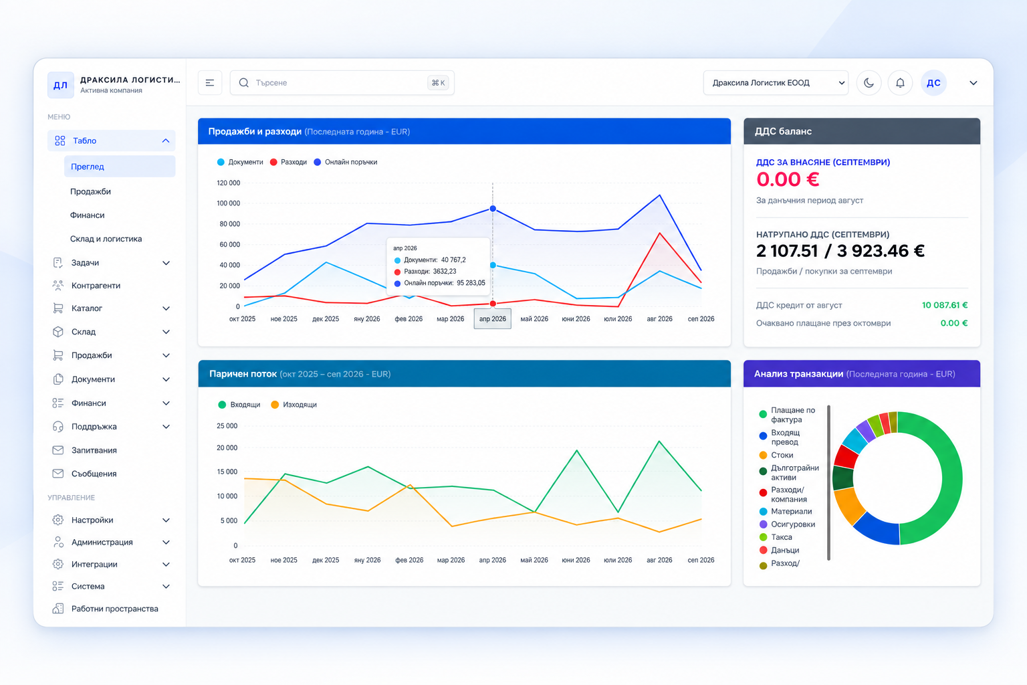Click the Запитвания envelope icon

58,450
